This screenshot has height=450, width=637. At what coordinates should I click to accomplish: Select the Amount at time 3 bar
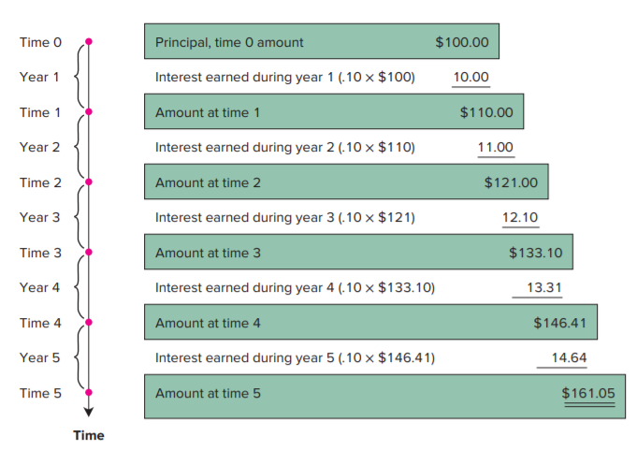click(x=358, y=252)
